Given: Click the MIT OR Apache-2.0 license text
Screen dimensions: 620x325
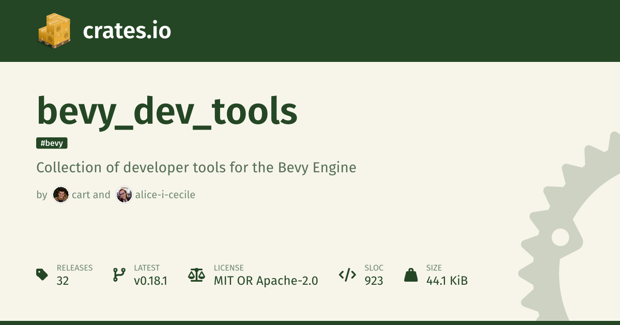Looking at the screenshot, I should coord(266,281).
